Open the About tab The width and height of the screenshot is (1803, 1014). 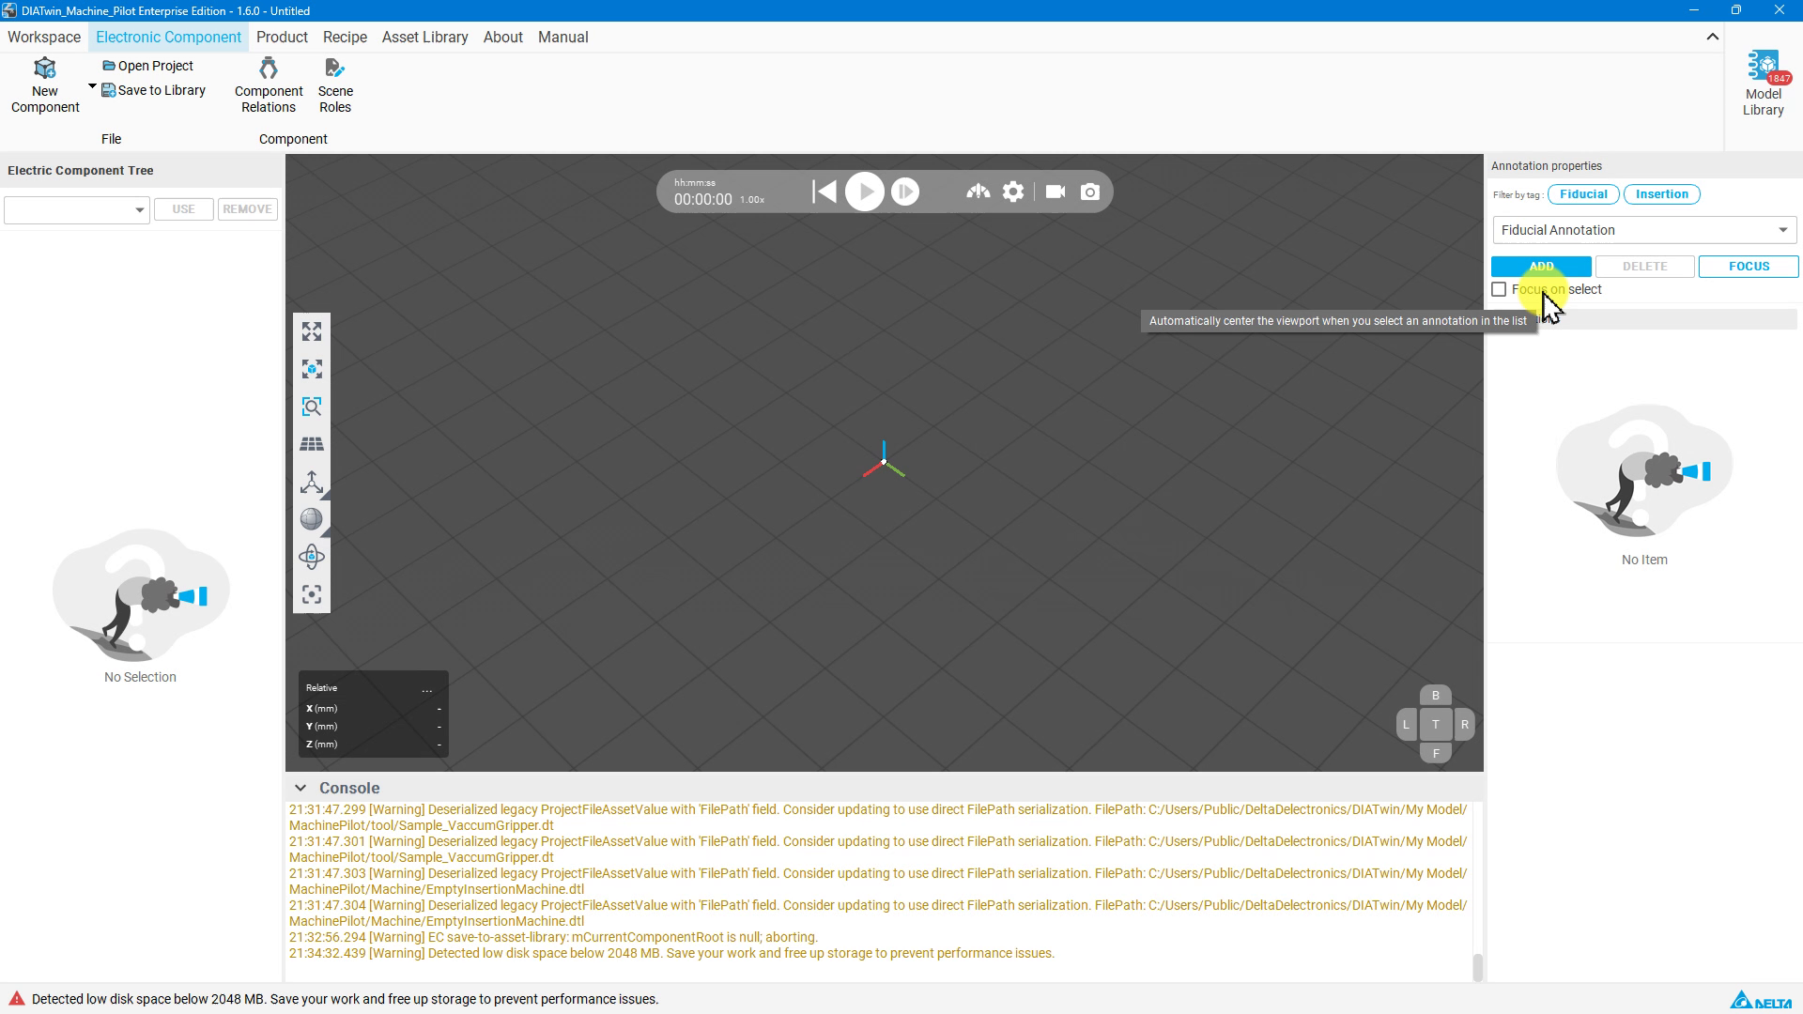click(x=503, y=38)
